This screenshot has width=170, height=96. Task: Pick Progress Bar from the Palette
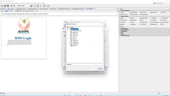click(143, 22)
